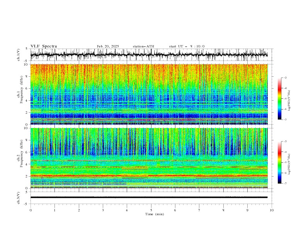Image resolution: width=306 pixels, height=236 pixels.
Task: Select the "start UT = 8 :10: 0" header text
Action: tap(187, 46)
